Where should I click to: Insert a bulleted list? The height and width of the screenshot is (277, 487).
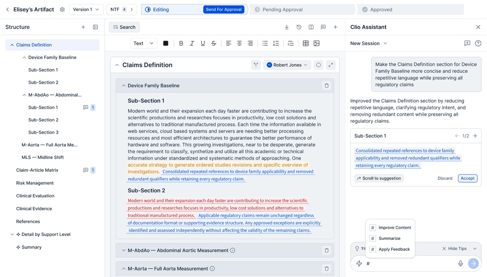pyautogui.click(x=265, y=43)
